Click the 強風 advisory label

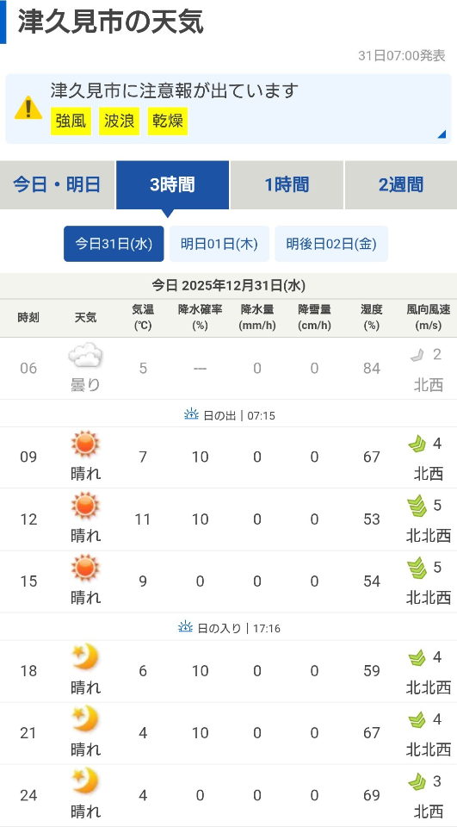click(71, 121)
